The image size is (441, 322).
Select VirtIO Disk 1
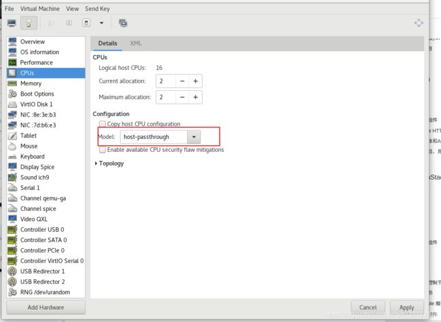click(46, 104)
